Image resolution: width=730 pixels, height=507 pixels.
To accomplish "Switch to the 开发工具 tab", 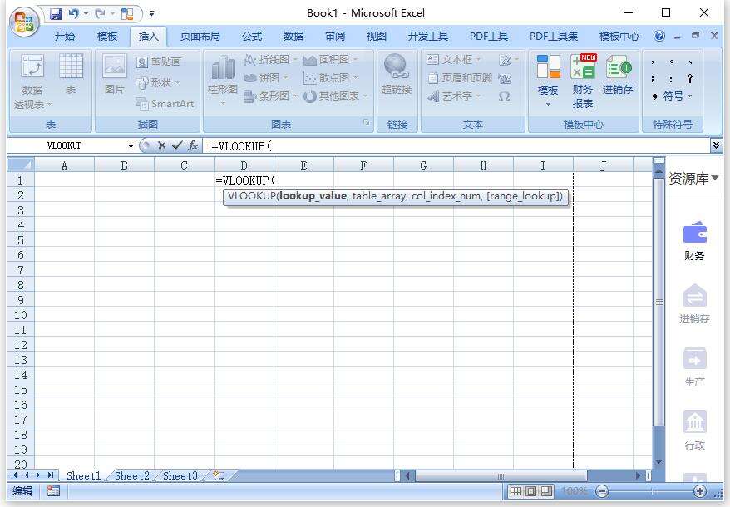I will 428,37.
